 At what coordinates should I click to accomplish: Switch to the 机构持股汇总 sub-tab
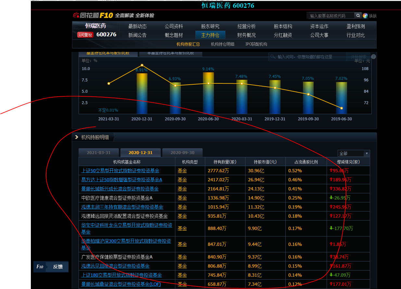(x=188, y=44)
